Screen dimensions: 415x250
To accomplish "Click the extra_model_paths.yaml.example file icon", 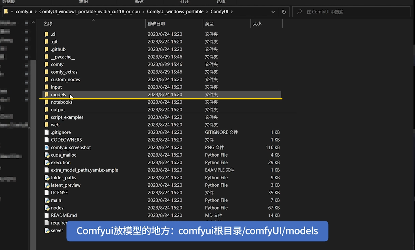I will (47, 170).
